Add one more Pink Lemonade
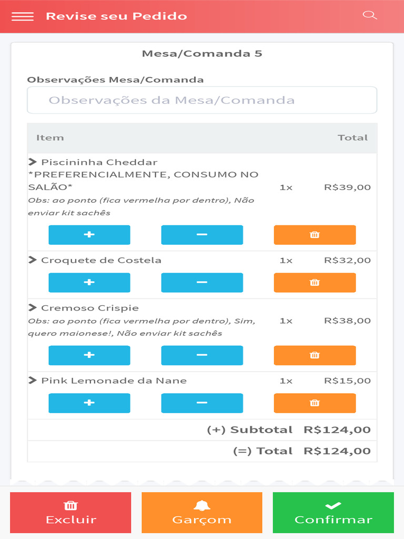This screenshot has width=404, height=539. (x=89, y=403)
